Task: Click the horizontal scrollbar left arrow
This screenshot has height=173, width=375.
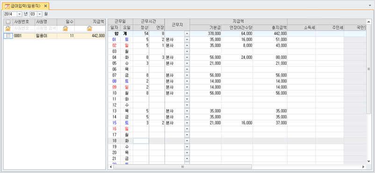Action: click(111, 166)
